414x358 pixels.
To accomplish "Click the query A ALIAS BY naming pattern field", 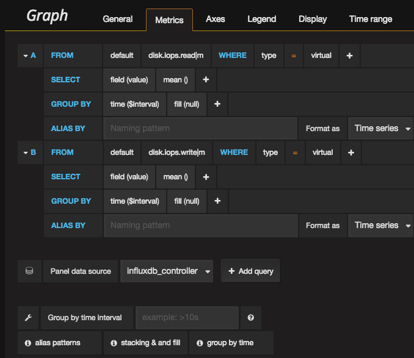I will coord(200,129).
